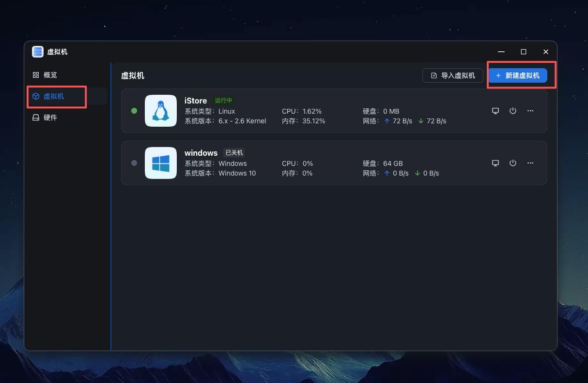Open more options for iStore VM
This screenshot has height=383, width=588.
[x=530, y=111]
